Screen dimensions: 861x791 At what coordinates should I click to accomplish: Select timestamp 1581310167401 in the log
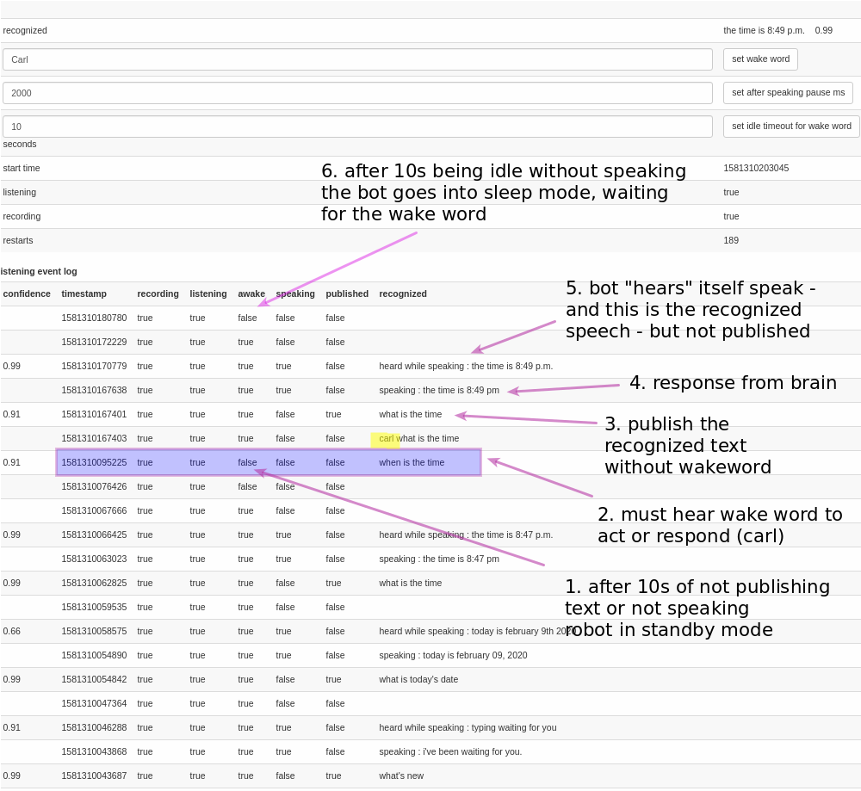point(94,415)
